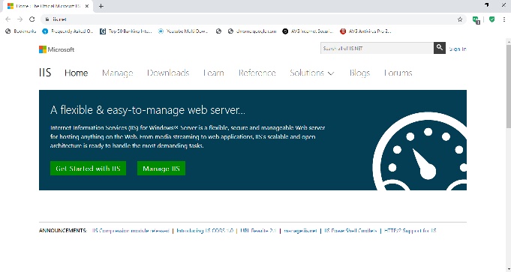Click the restore window button

coord(486,5)
